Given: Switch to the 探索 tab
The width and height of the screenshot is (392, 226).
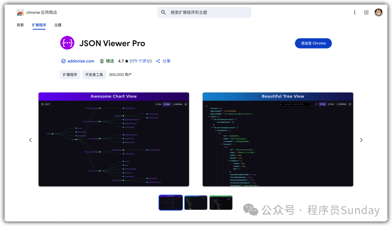Looking at the screenshot, I should pyautogui.click(x=20, y=25).
